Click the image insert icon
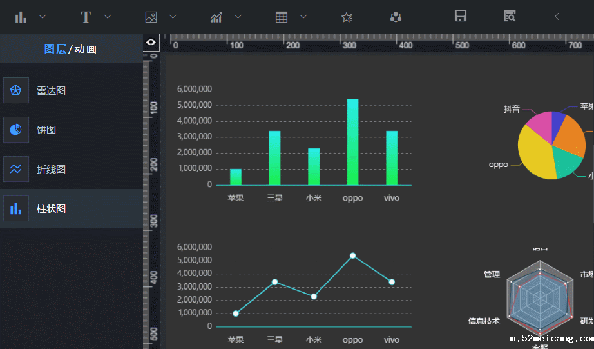 coord(151,17)
